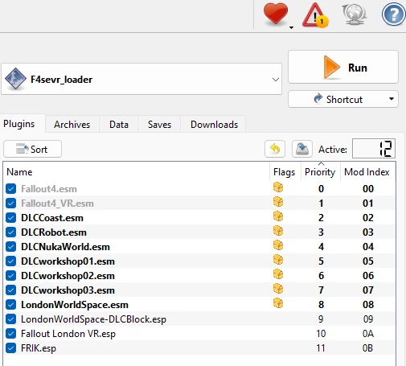This screenshot has height=366, width=406.
Task: Click mod index value 08
Action: click(368, 305)
